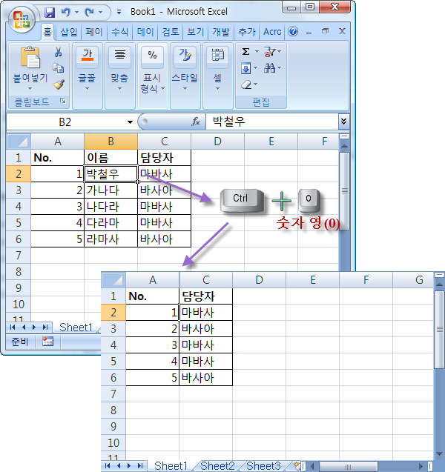
Task: Click upper sheet vertical scrollbar thumb
Action: coord(344,191)
